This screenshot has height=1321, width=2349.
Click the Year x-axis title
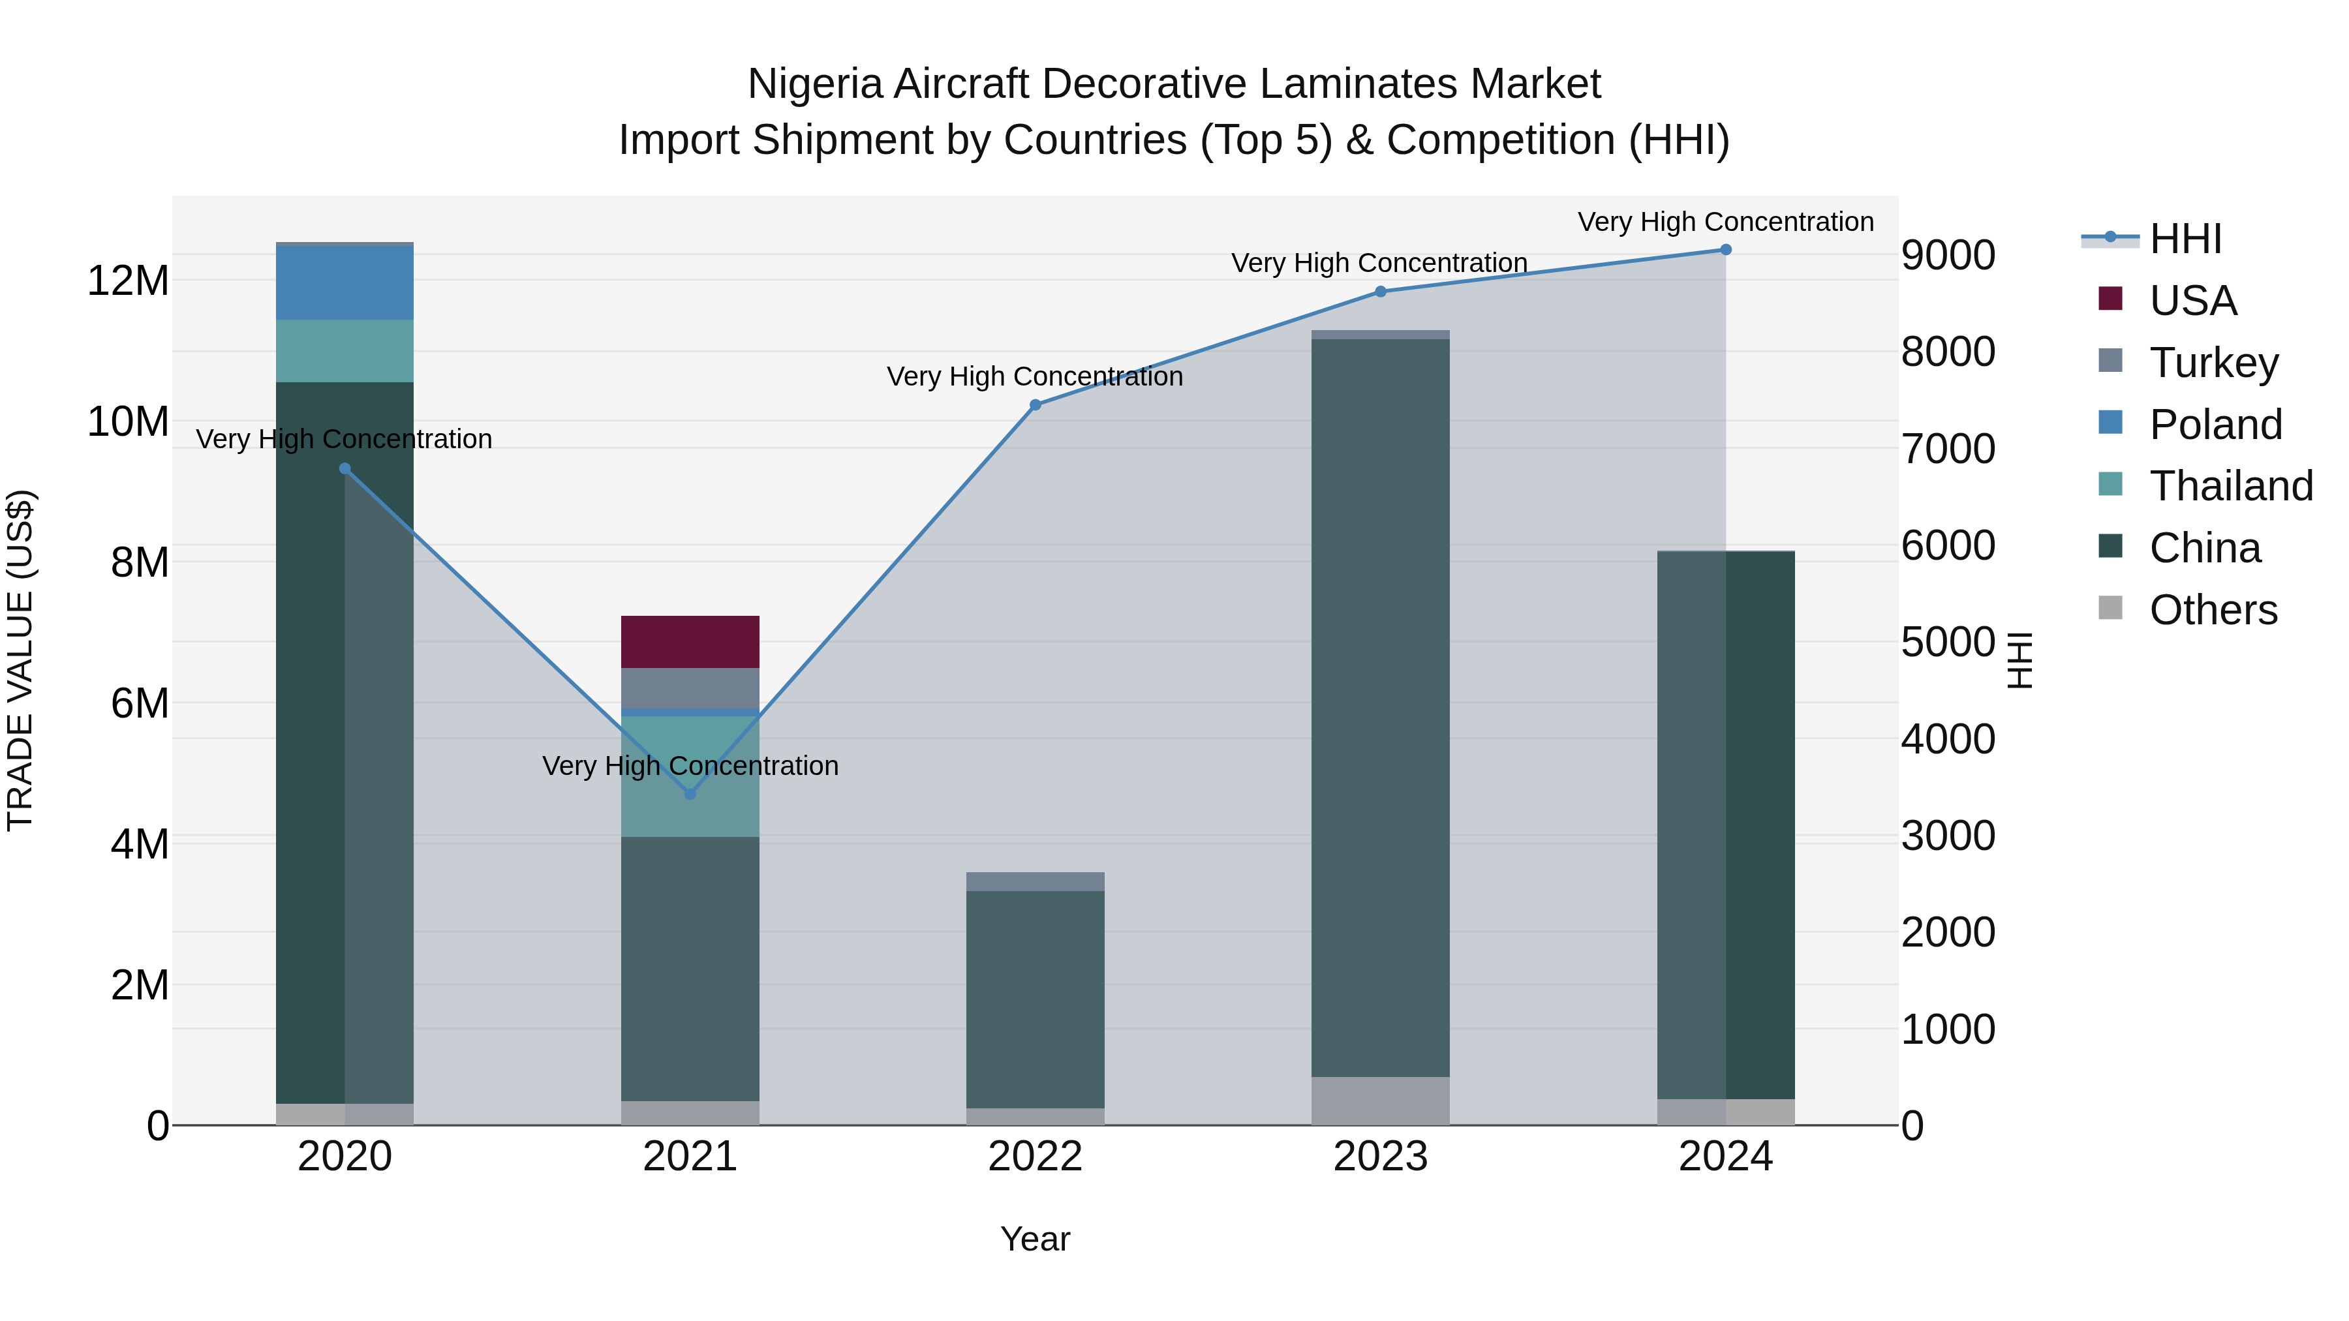point(1035,1240)
